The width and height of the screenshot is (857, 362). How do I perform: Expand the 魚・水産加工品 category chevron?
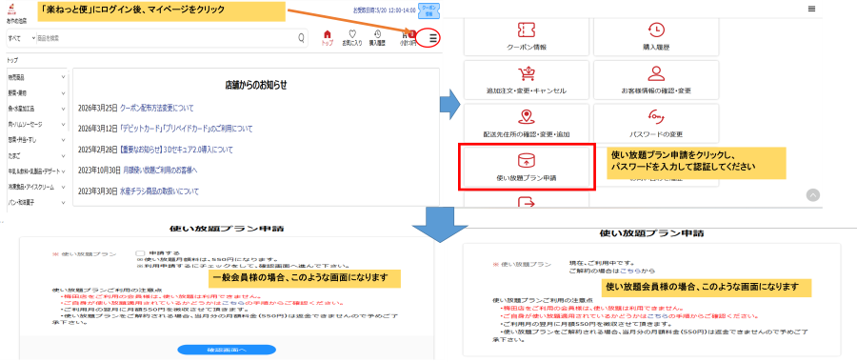pos(64,109)
